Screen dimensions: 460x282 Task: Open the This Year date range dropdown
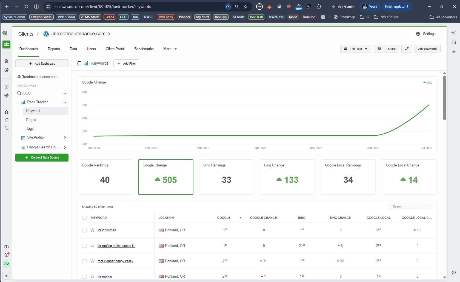pyautogui.click(x=356, y=49)
